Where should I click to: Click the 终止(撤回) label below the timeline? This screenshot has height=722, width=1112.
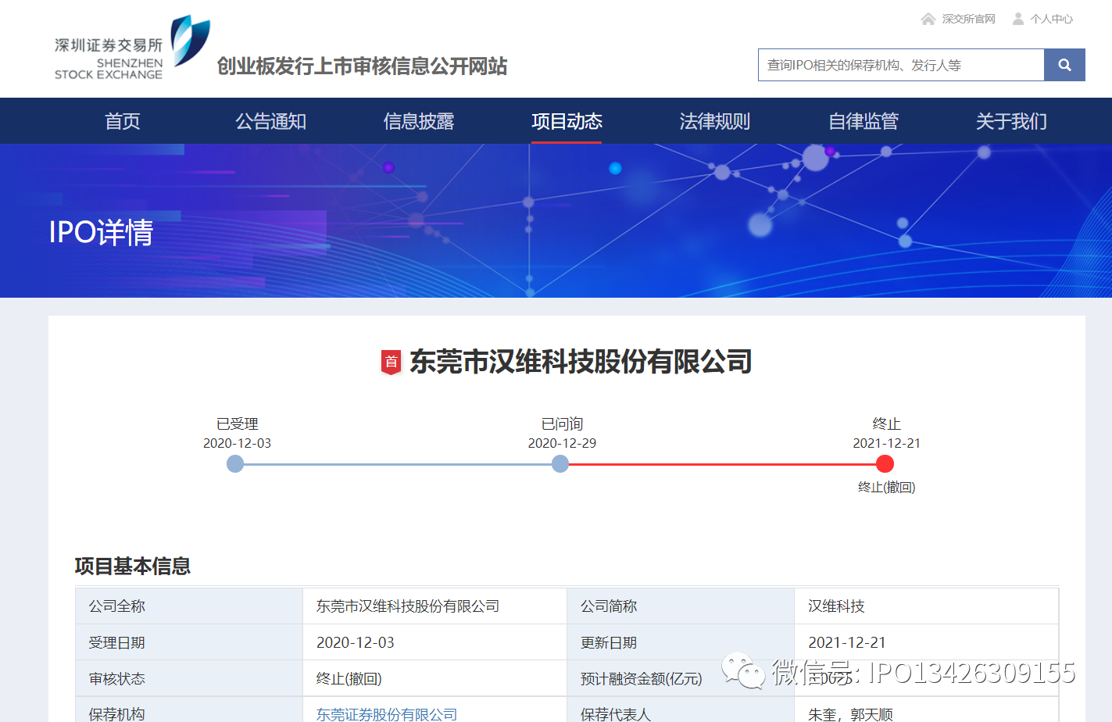[x=887, y=487]
